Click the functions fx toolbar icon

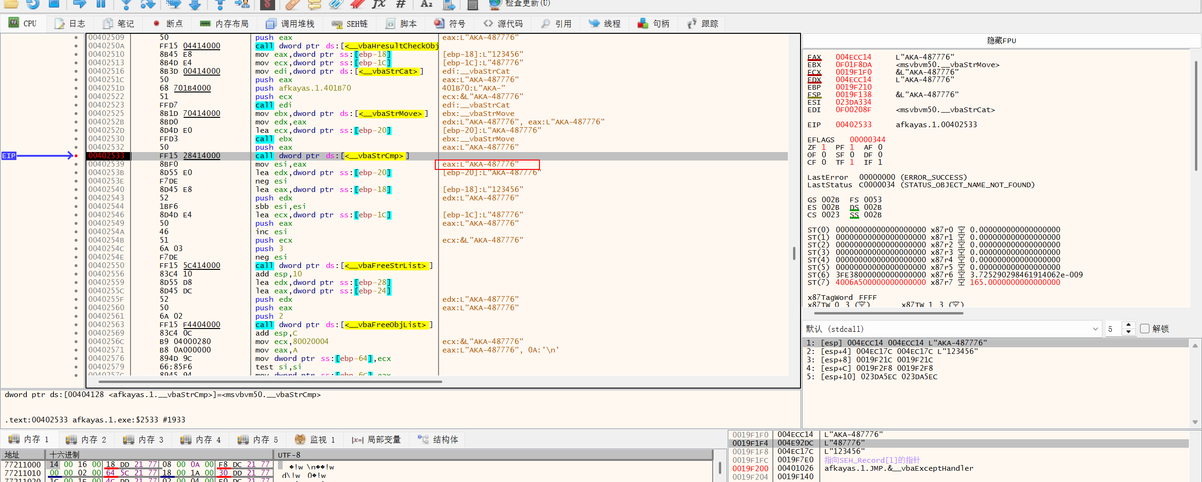click(378, 4)
